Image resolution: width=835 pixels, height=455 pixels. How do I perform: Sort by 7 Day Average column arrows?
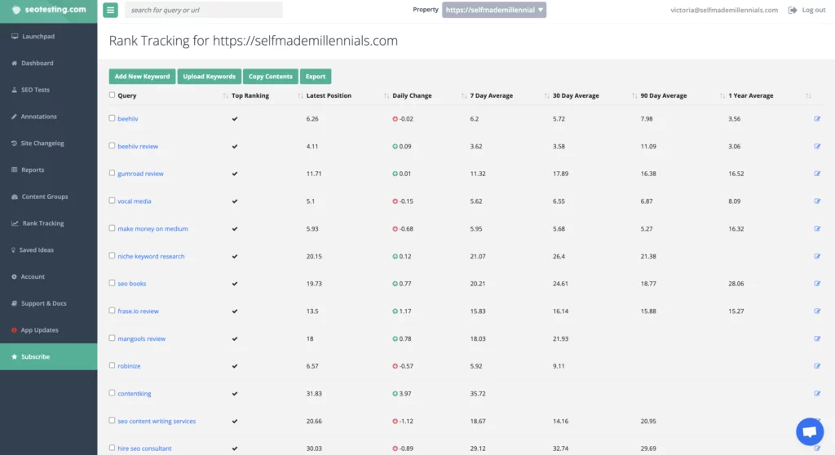(546, 96)
